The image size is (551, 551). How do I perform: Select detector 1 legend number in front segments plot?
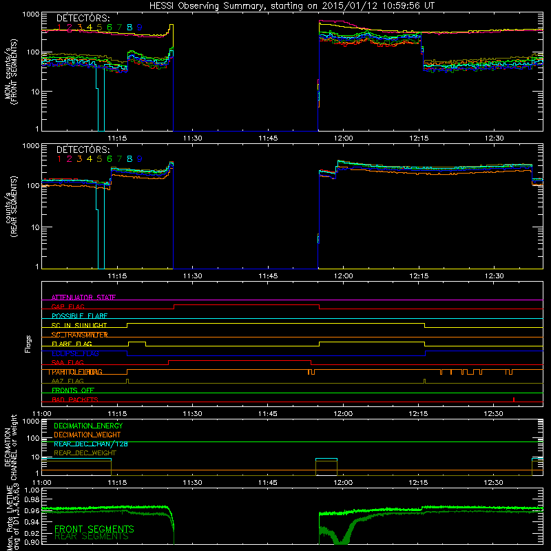point(59,27)
